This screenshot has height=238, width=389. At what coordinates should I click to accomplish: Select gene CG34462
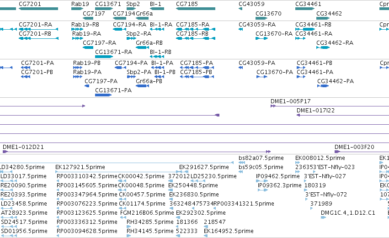point(323,18)
